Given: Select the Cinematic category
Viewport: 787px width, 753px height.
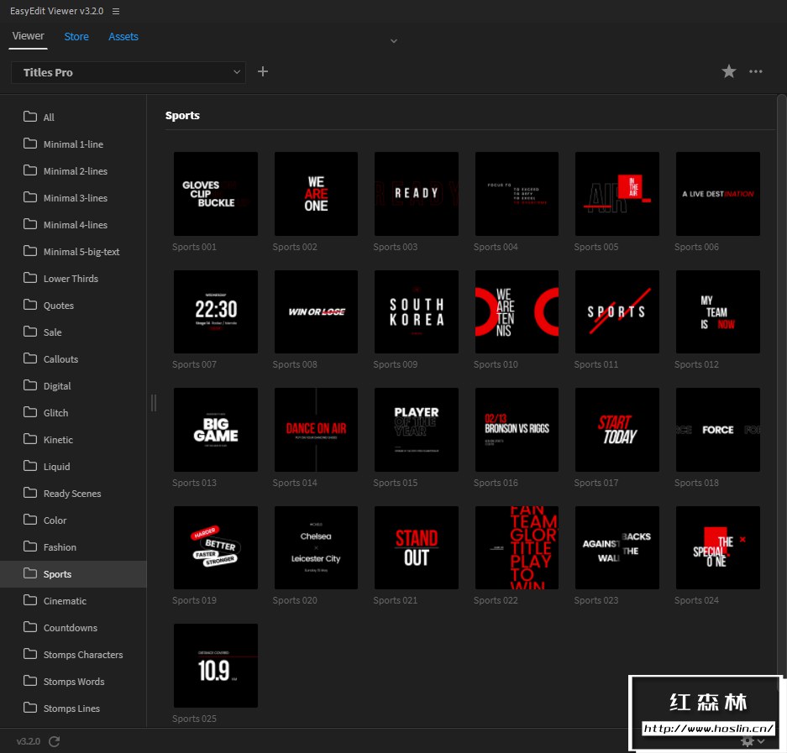Looking at the screenshot, I should [65, 601].
